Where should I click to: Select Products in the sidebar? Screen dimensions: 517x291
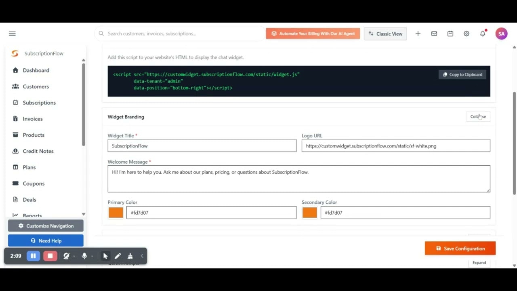point(34,135)
